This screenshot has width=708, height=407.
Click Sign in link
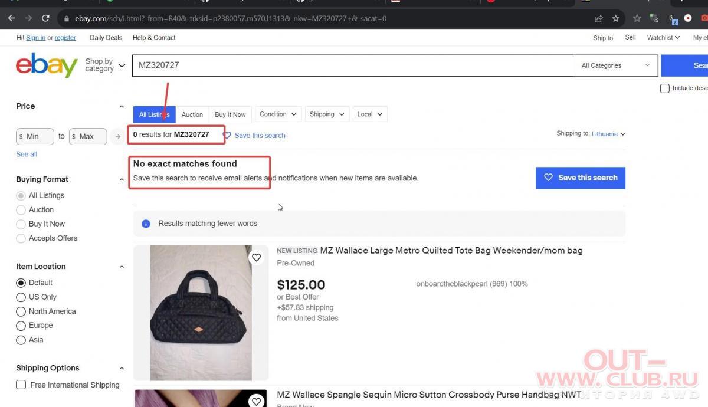[35, 38]
